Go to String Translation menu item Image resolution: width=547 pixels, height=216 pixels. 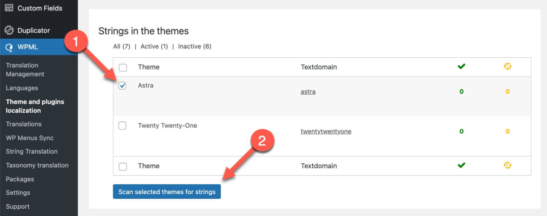click(31, 151)
